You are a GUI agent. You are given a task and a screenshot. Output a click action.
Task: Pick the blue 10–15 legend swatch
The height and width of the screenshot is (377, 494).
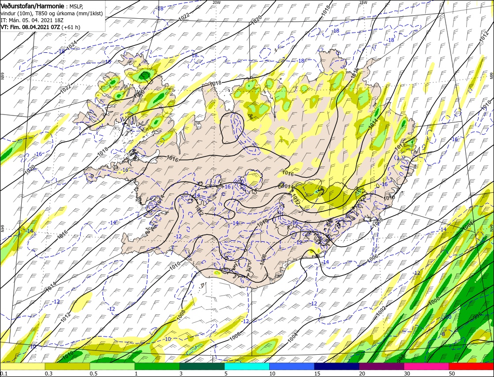[x=292, y=366]
